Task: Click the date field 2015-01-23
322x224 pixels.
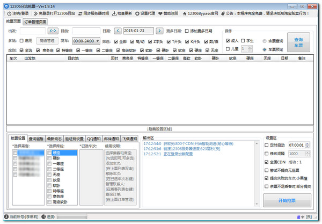Action: 138,31
